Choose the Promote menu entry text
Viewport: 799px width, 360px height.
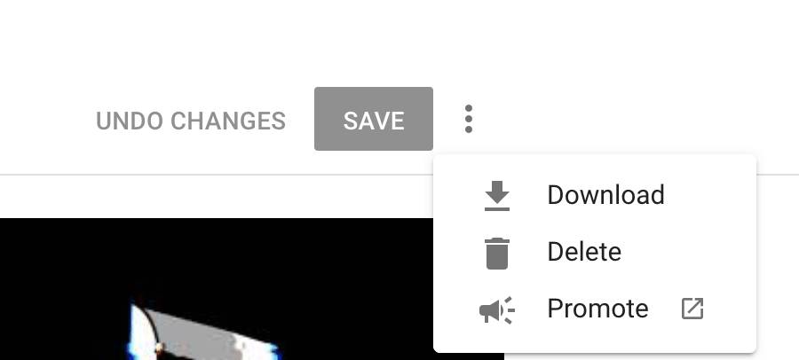click(597, 309)
